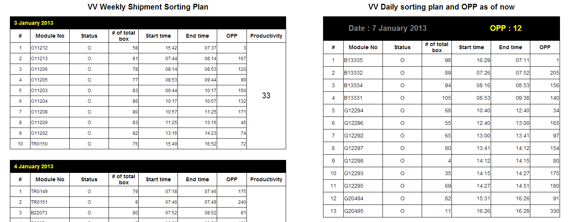Click module G20495 in the daily plan
The height and width of the screenshot is (222, 576).
coord(353,211)
